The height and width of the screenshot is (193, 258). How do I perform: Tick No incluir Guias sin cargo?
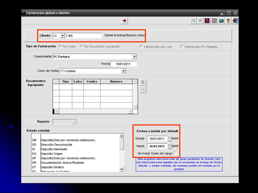pos(175,153)
